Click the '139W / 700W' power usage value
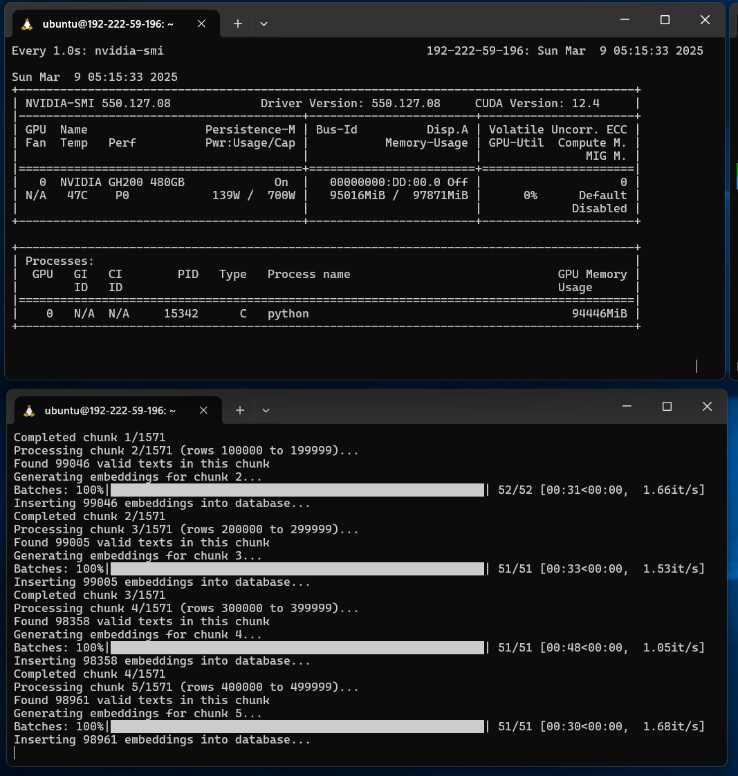Image resolution: width=738 pixels, height=776 pixels. pyautogui.click(x=253, y=196)
